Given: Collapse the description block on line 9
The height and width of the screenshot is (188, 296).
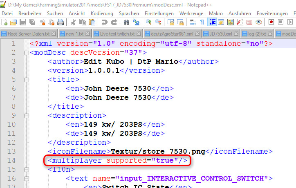Looking at the screenshot, I should [x=27, y=116].
